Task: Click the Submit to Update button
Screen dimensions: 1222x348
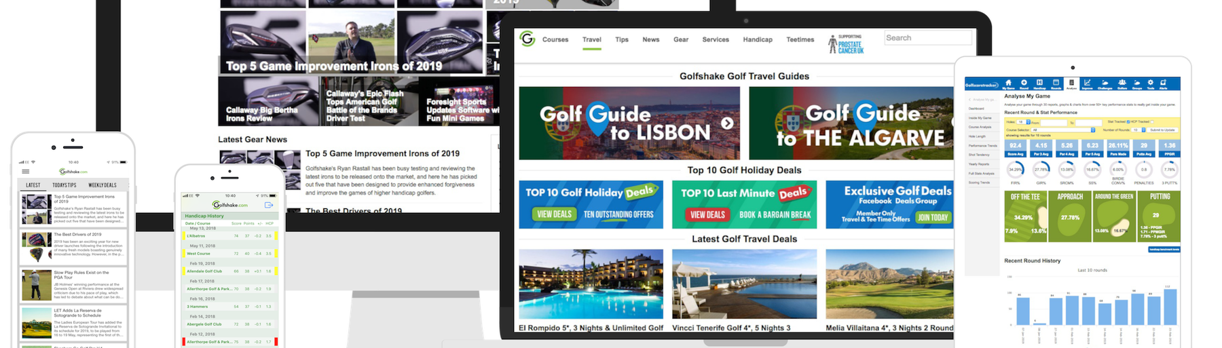Action: point(1162,130)
